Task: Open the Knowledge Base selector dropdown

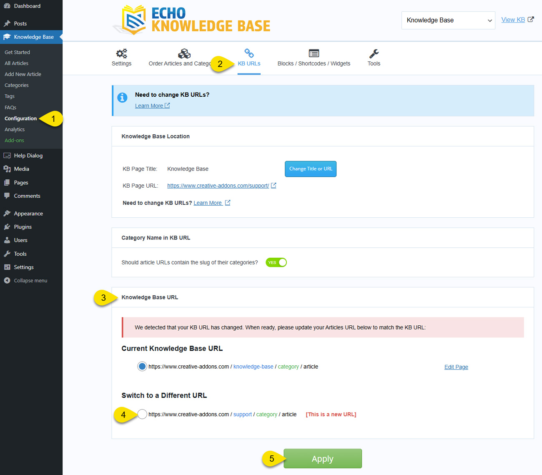Action: point(448,20)
